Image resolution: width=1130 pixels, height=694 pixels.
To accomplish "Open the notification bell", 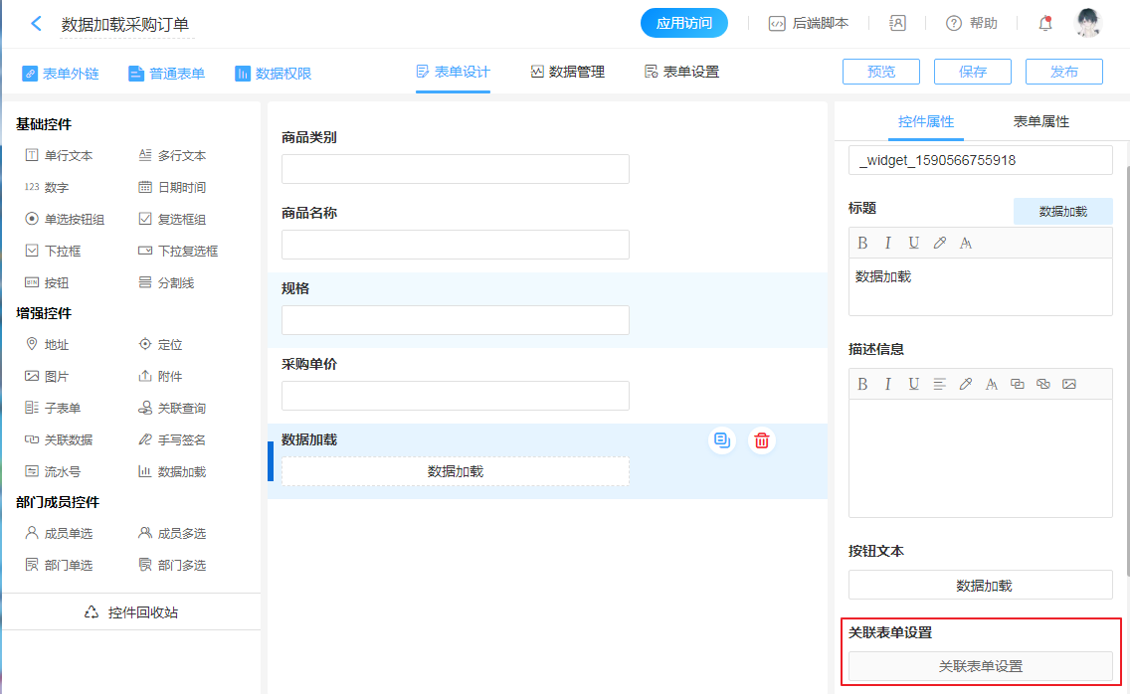I will coord(1045,24).
